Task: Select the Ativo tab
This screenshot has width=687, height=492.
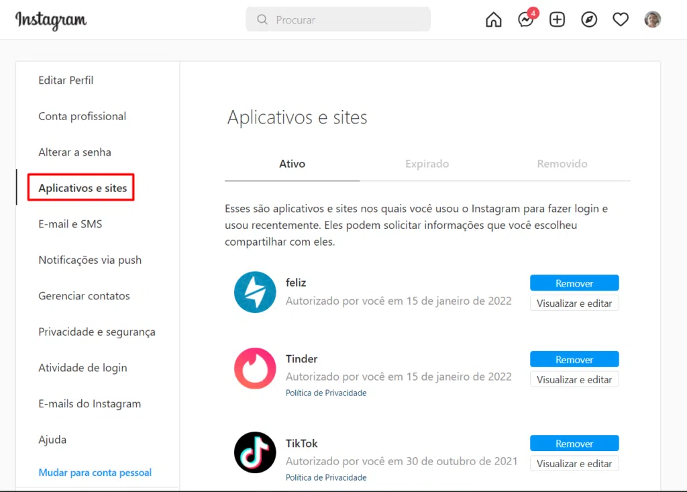Action: [x=291, y=163]
